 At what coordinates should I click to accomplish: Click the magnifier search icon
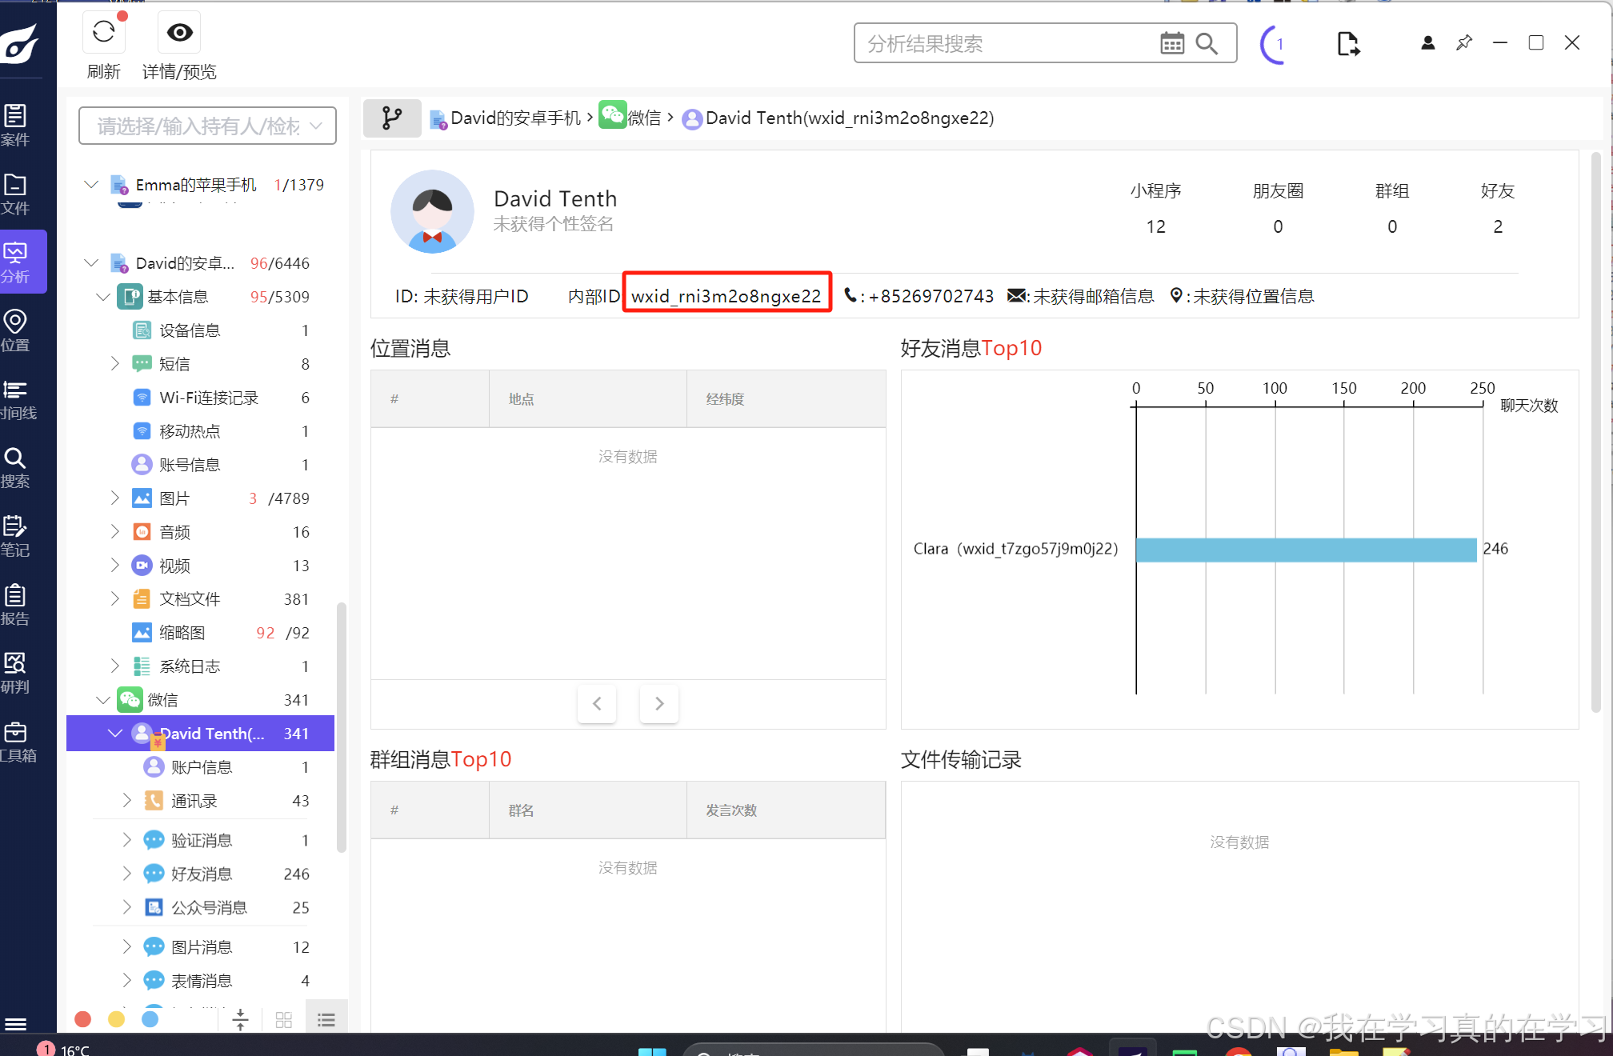pyautogui.click(x=1207, y=43)
